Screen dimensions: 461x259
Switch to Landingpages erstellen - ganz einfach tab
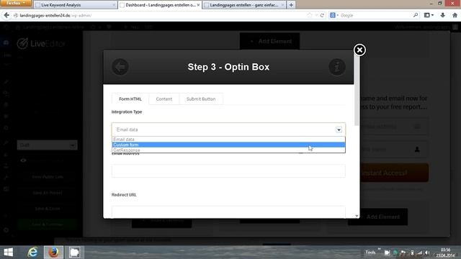[x=244, y=5]
